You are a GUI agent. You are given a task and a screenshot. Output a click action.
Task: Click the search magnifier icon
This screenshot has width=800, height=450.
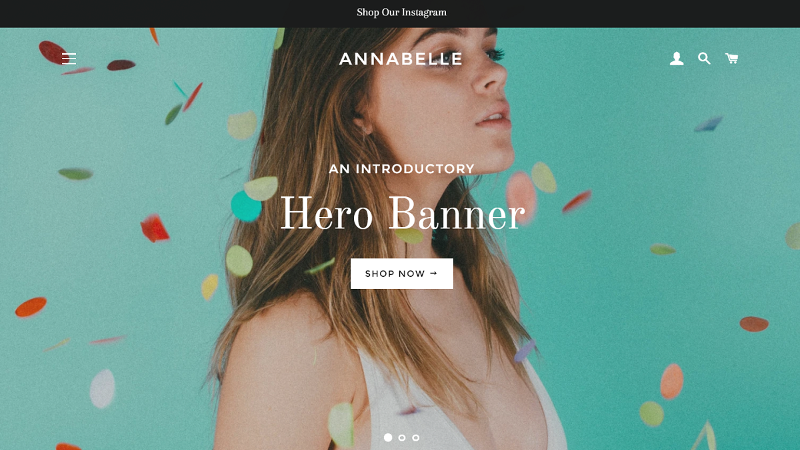click(704, 59)
